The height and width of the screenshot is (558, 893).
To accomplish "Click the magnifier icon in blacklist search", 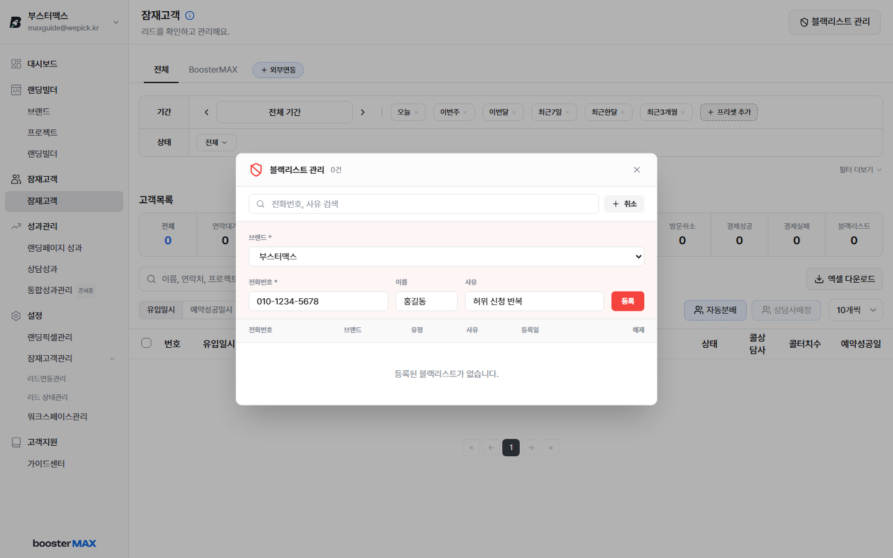I will [x=260, y=204].
